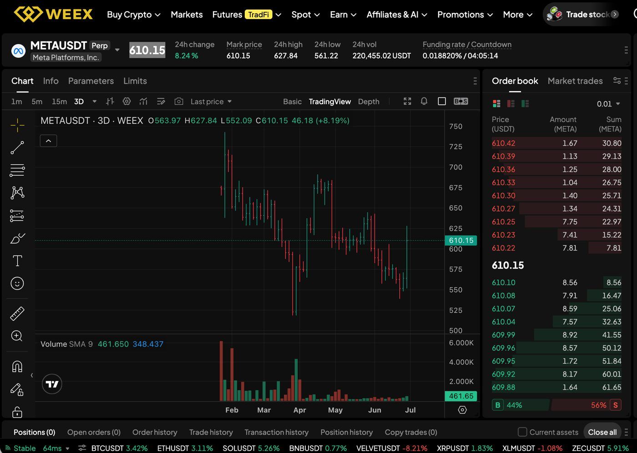This screenshot has height=453, width=637.
Task: Switch chart to Depth view
Action: tap(369, 101)
